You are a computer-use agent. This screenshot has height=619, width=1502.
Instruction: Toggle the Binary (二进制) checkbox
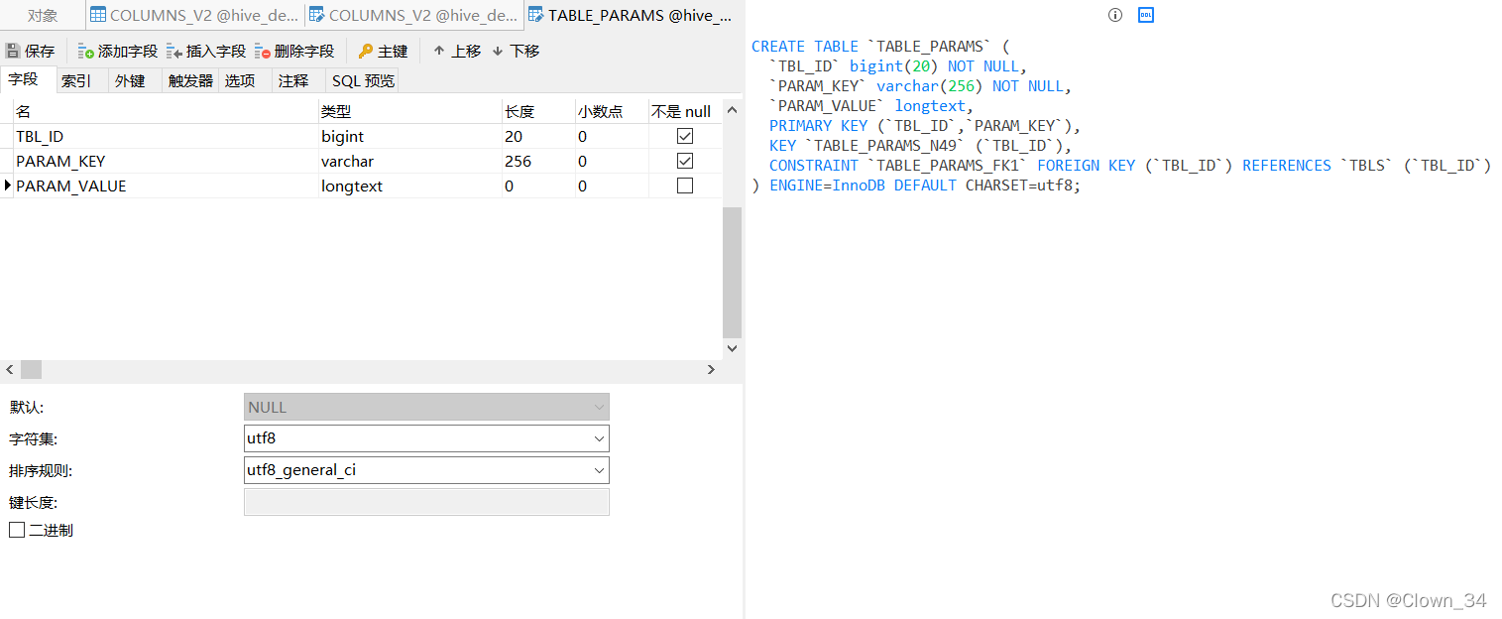click(x=17, y=531)
